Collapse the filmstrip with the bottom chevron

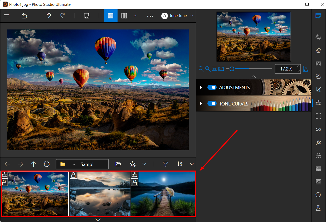point(98,220)
